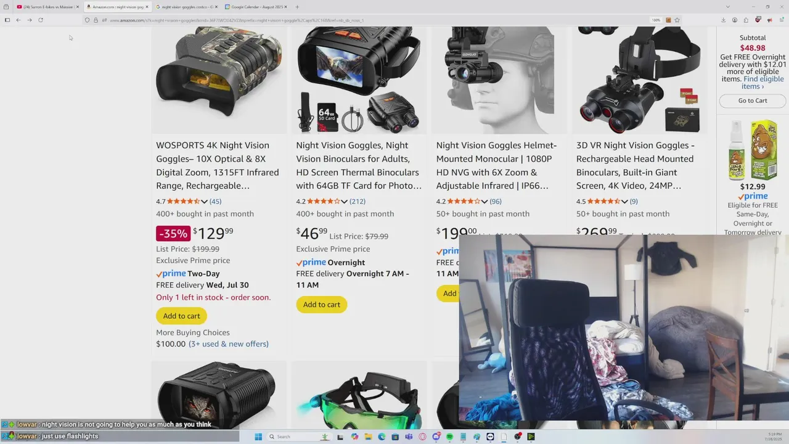Image resolution: width=789 pixels, height=444 pixels.
Task: Add WOSPORTS 4K goggles to cart
Action: click(181, 316)
